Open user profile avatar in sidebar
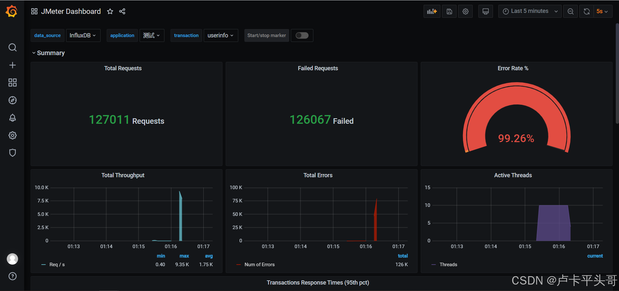The height and width of the screenshot is (291, 619). (x=12, y=259)
